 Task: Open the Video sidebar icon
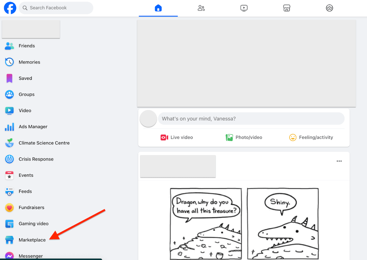tap(10, 110)
